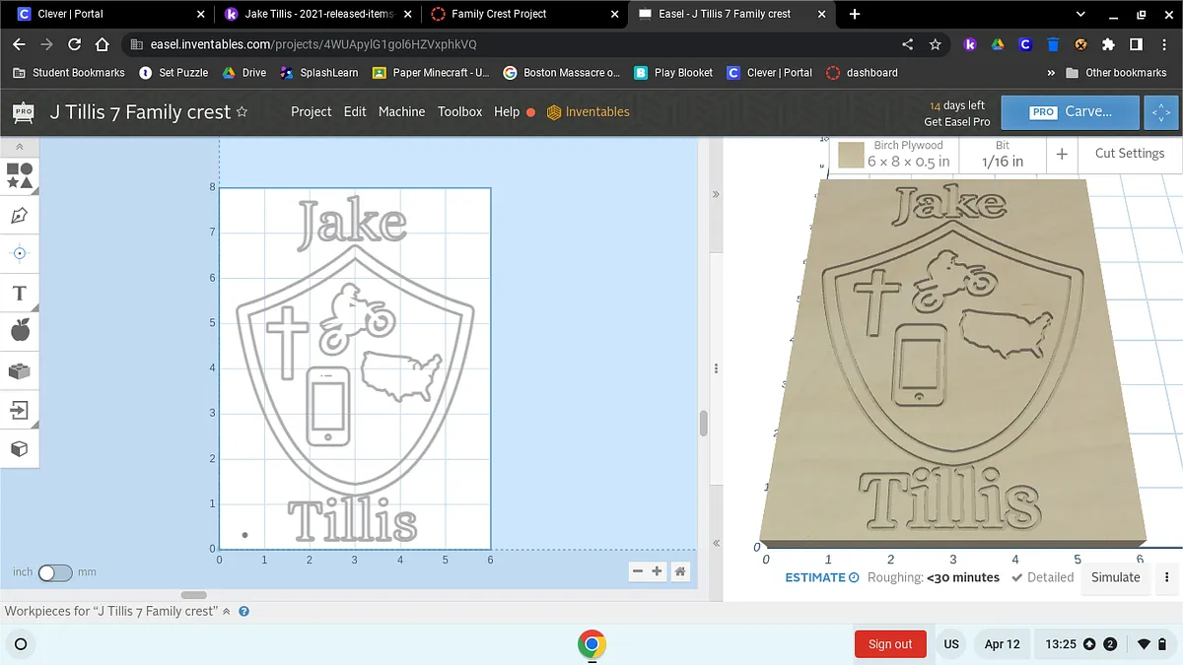Open the apple Icons library

pos(20,331)
